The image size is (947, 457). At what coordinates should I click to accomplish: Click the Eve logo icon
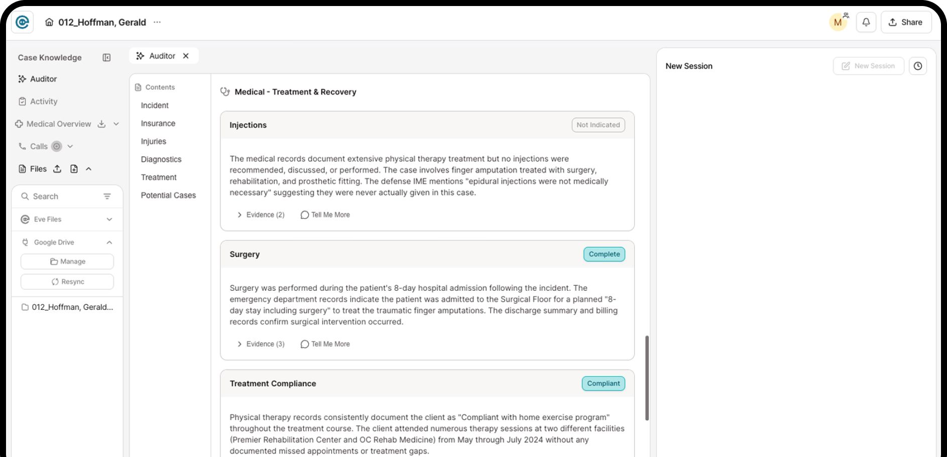tap(23, 22)
